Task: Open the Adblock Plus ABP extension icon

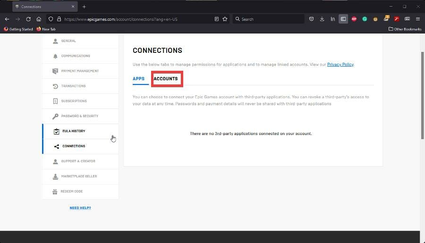Action: 354,19
